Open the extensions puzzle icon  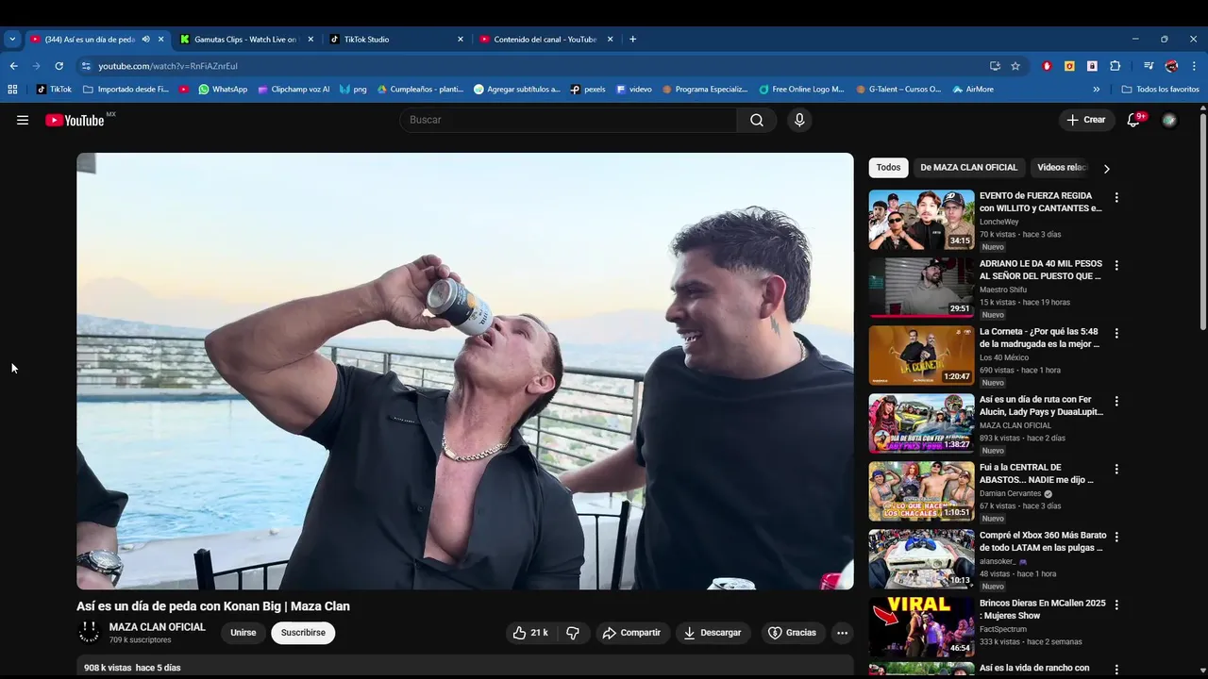[1115, 66]
